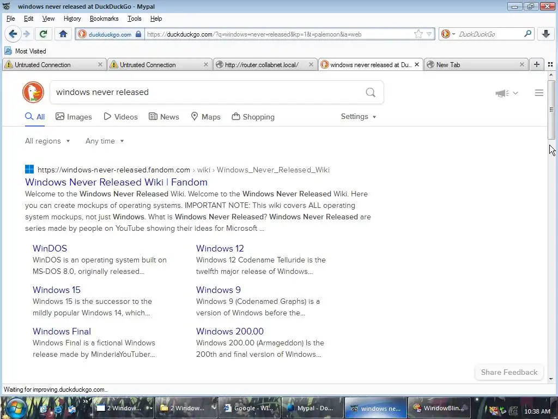
Task: Open the WinDOS sublink
Action: (50, 248)
